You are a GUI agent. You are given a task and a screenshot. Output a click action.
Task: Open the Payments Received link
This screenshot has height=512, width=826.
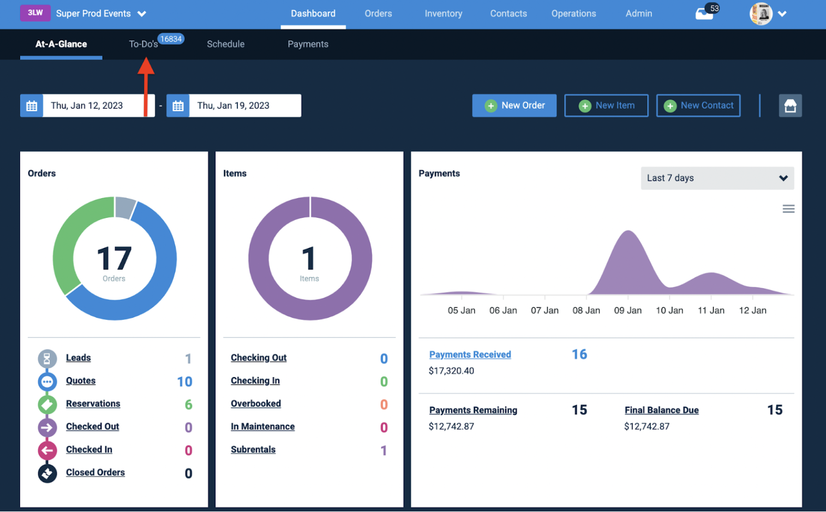tap(470, 354)
